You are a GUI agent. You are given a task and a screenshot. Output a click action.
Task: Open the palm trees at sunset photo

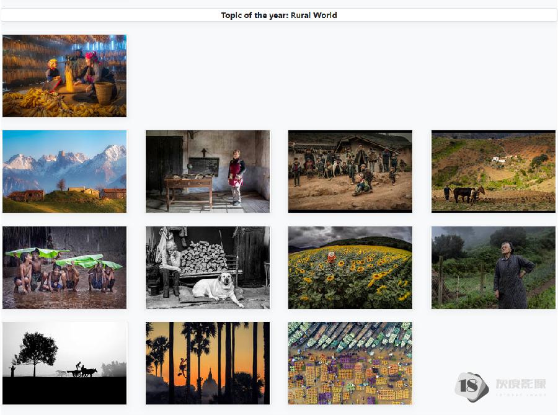pyautogui.click(x=208, y=363)
